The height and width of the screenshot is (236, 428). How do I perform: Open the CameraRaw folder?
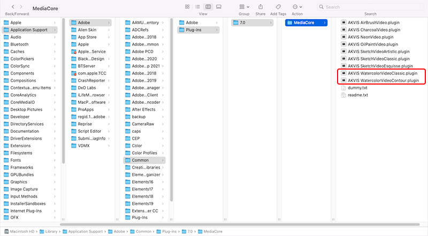(x=144, y=124)
